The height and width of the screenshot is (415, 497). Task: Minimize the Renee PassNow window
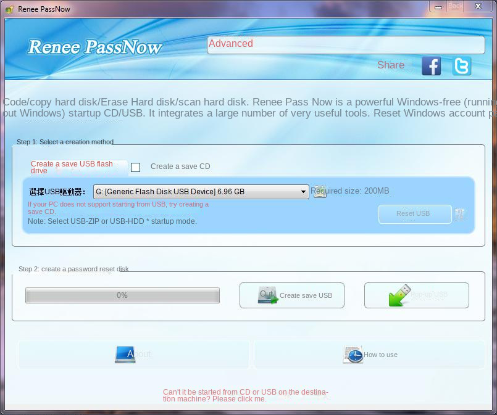coord(438,7)
